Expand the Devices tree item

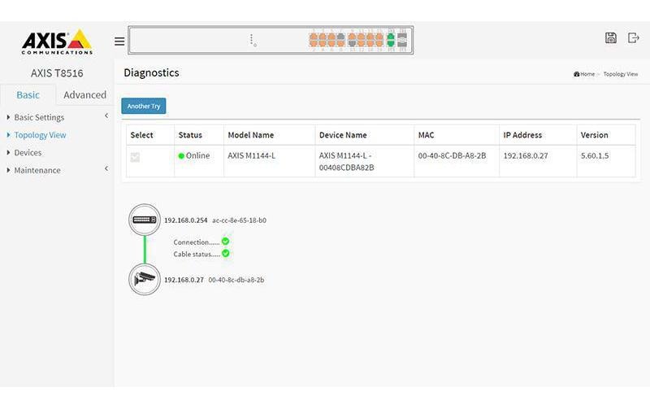[x=28, y=153]
